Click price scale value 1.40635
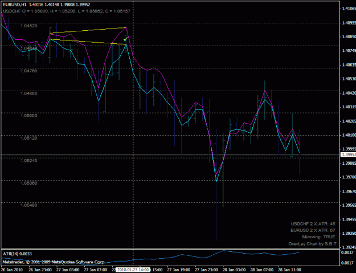This screenshot has width=356, height=273. pyautogui.click(x=349, y=65)
